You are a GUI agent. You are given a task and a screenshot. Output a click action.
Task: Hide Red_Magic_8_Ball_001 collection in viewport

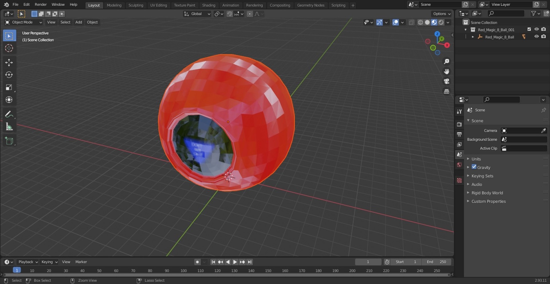536,30
